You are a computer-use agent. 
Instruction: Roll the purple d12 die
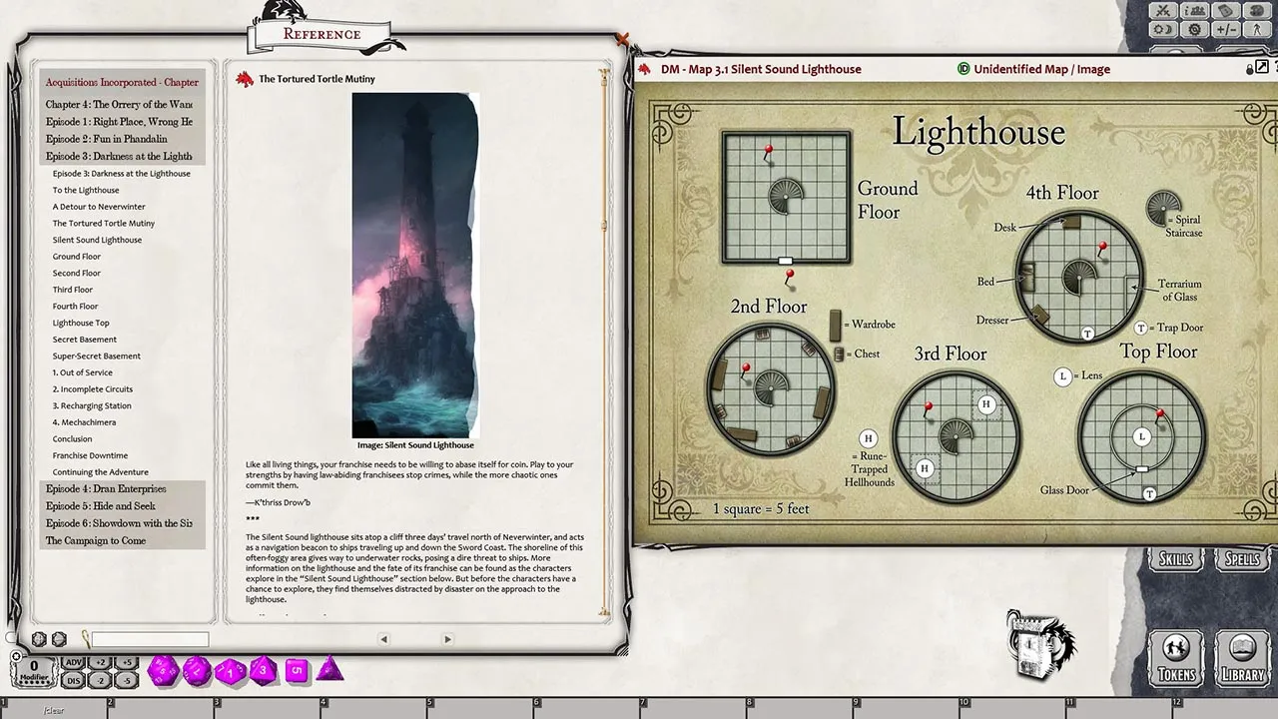click(x=197, y=671)
